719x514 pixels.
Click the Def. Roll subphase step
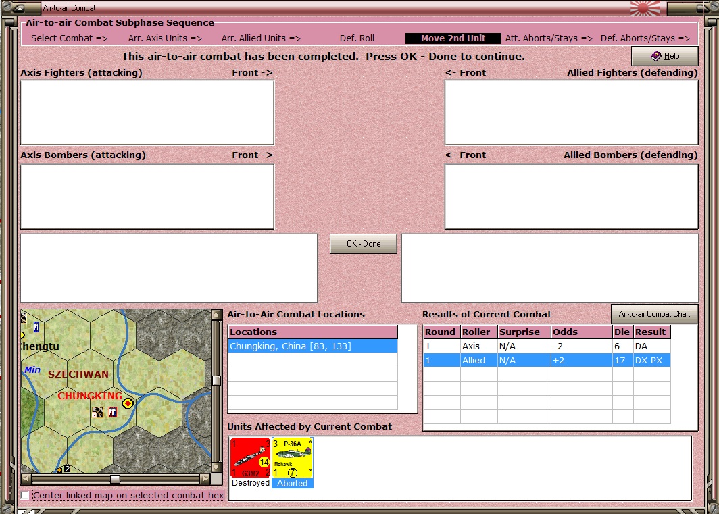357,38
